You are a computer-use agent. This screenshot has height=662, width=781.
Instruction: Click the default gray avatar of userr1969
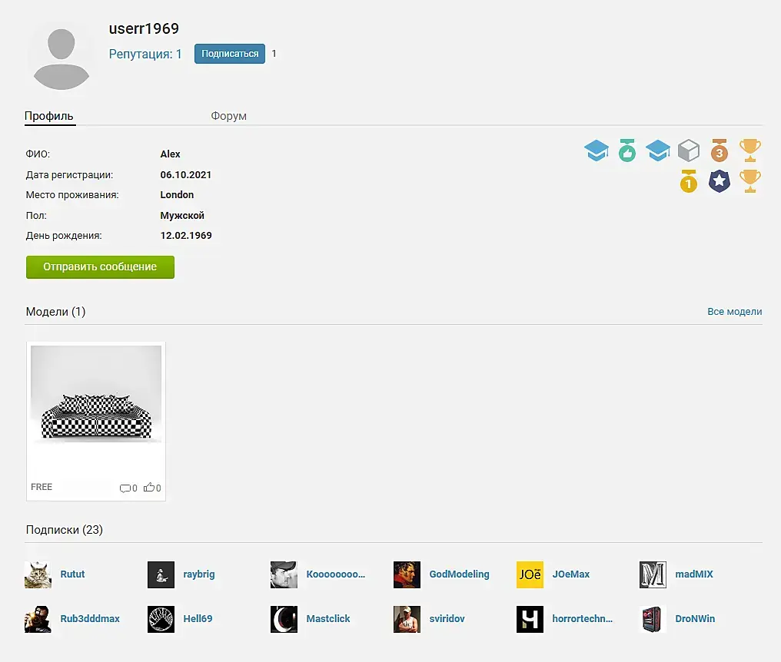coord(61,58)
